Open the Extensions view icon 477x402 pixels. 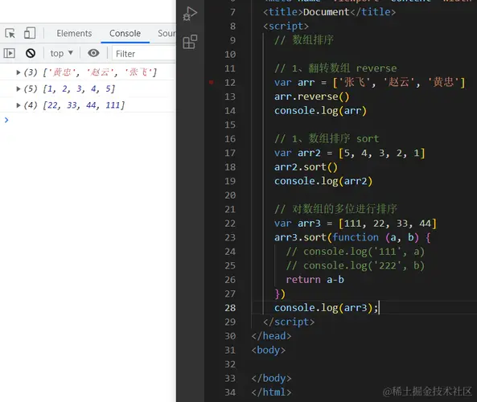point(190,42)
